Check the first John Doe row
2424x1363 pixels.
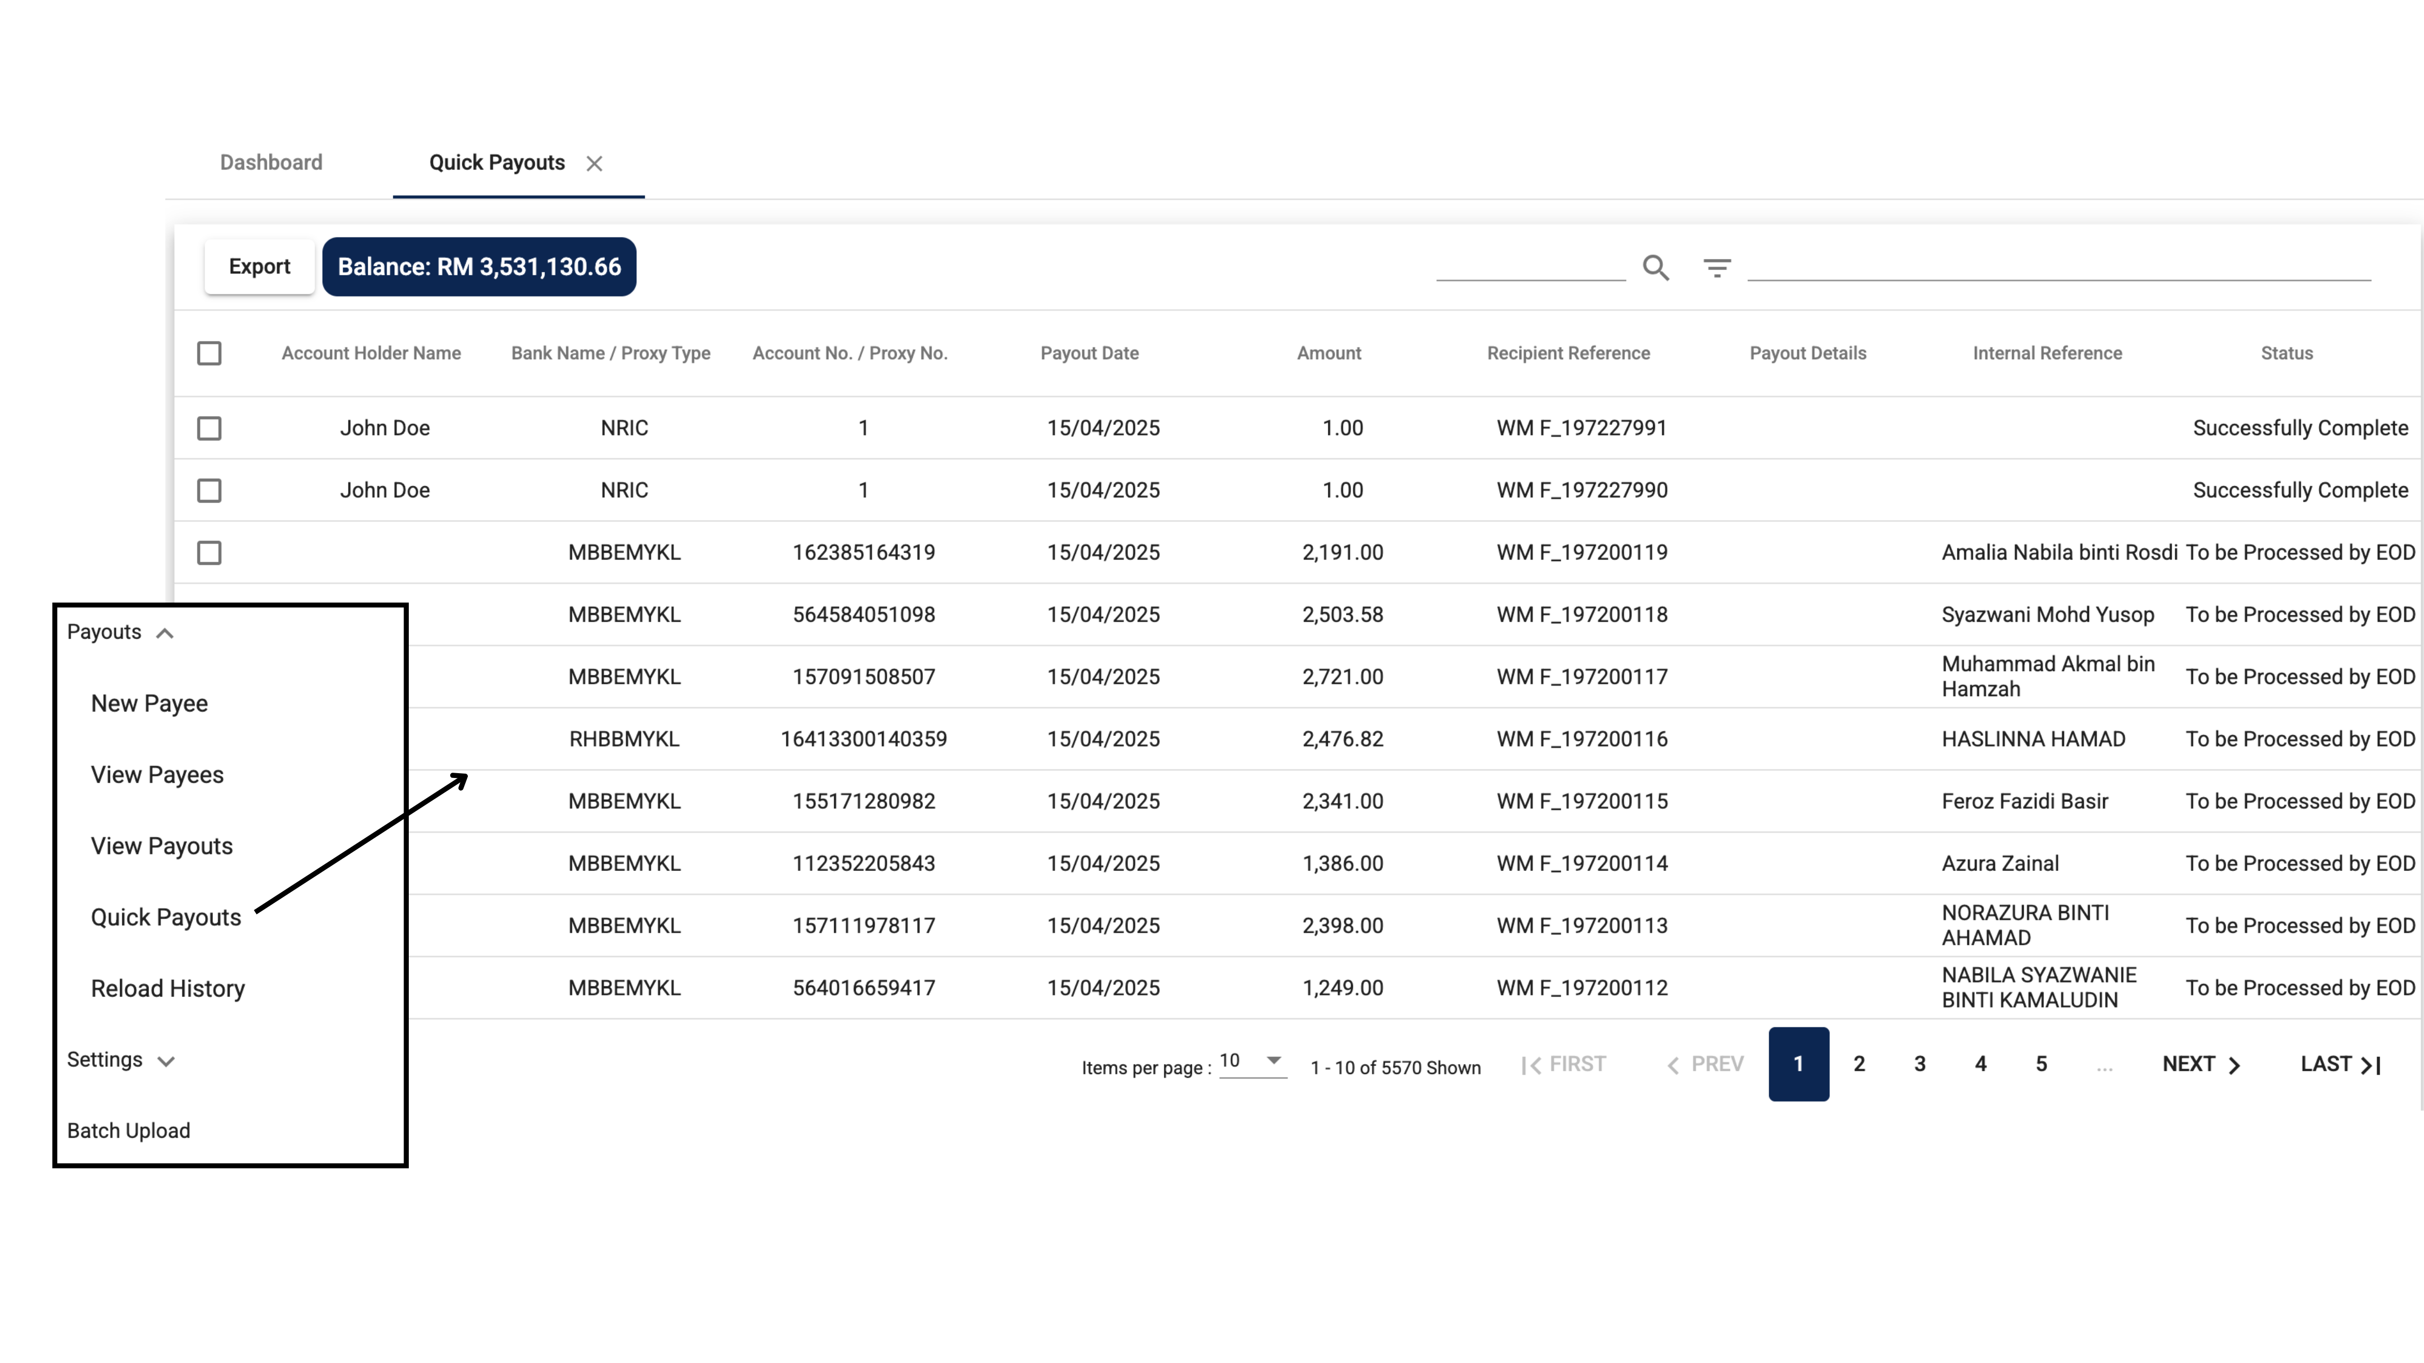[209, 428]
